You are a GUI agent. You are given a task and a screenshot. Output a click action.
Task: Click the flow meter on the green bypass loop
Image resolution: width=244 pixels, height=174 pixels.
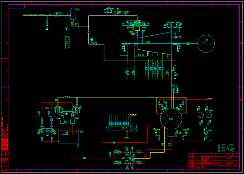[69, 43]
